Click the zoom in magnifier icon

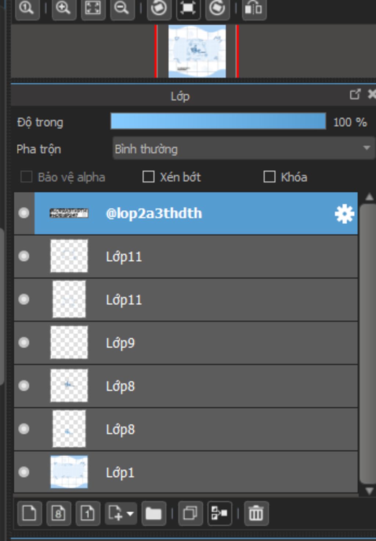point(64,8)
